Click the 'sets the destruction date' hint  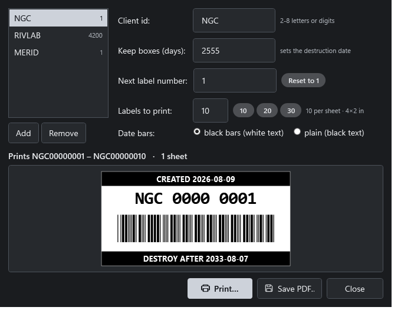coord(315,51)
